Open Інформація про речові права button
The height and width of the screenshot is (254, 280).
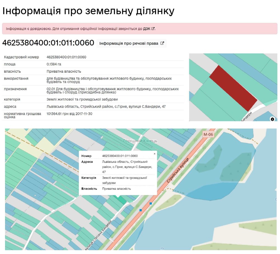tap(131, 43)
